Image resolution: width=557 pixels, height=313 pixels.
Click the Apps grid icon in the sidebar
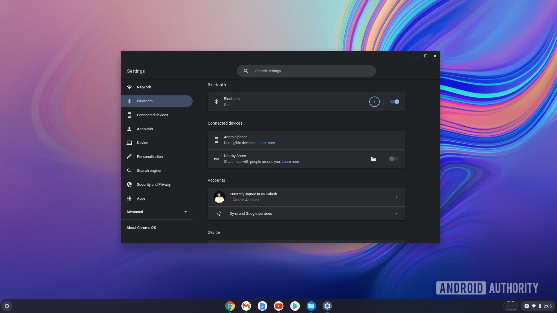tap(129, 199)
